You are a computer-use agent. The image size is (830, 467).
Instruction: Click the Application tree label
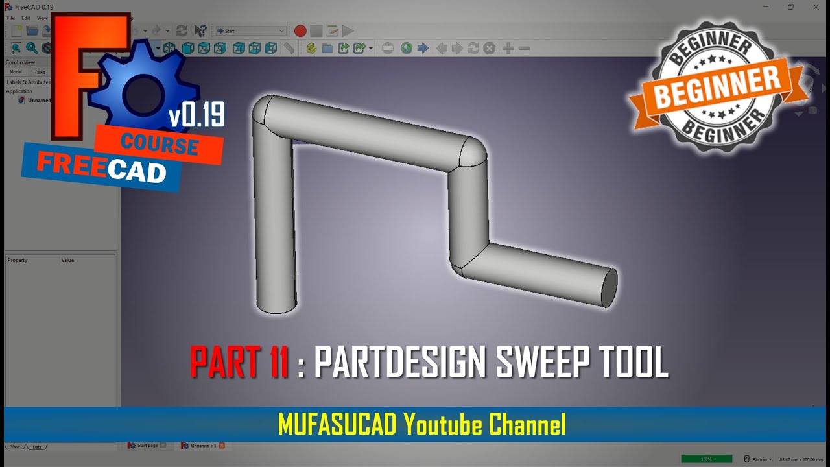[19, 91]
